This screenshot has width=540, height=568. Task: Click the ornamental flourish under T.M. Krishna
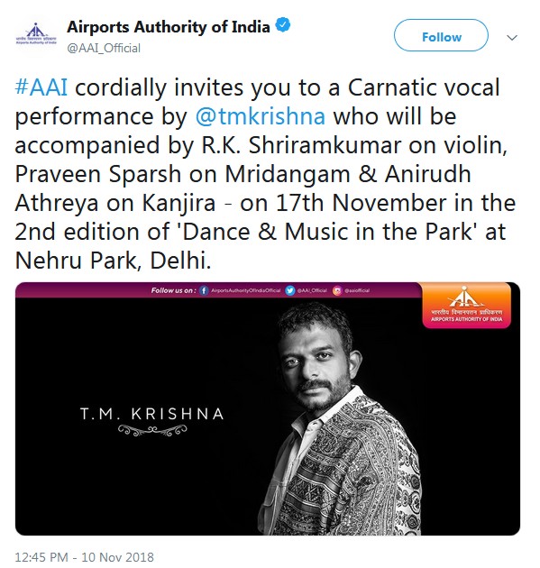[x=152, y=430]
